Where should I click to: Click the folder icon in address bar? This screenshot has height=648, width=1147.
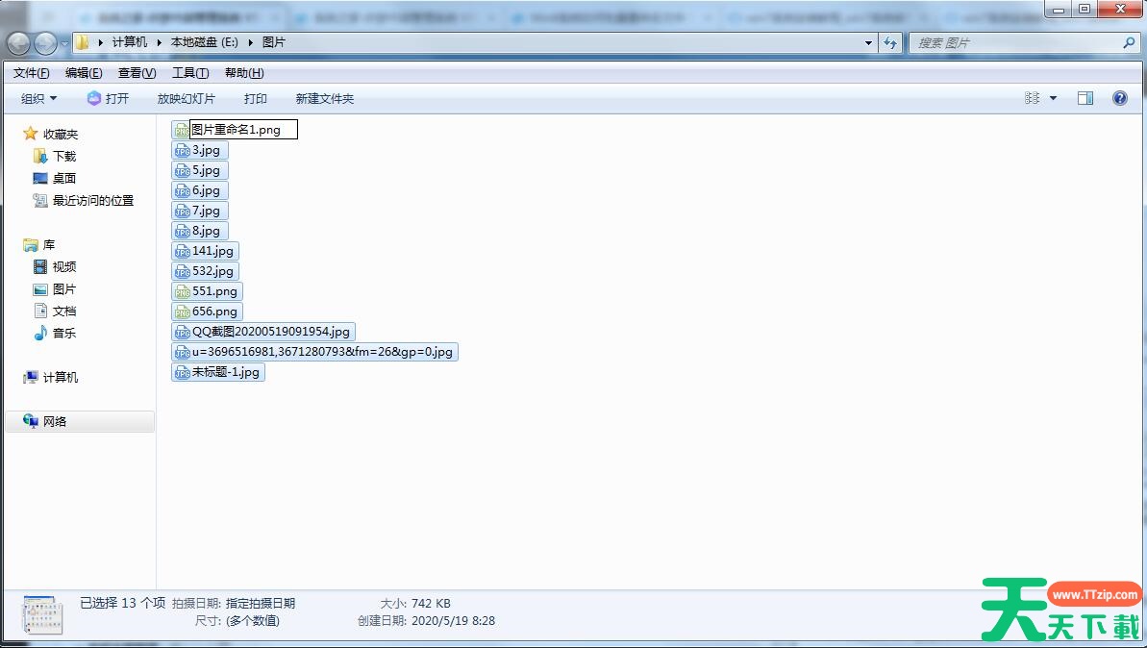tap(83, 42)
